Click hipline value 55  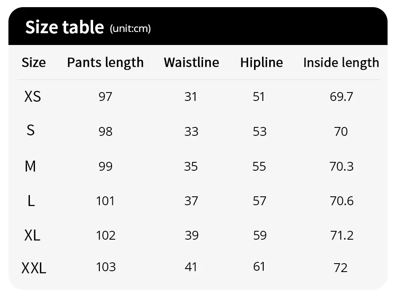point(259,166)
